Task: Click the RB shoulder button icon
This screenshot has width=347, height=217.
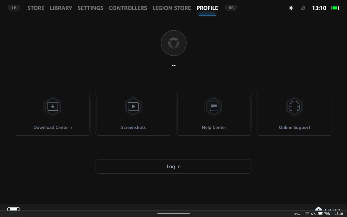Action: [231, 8]
